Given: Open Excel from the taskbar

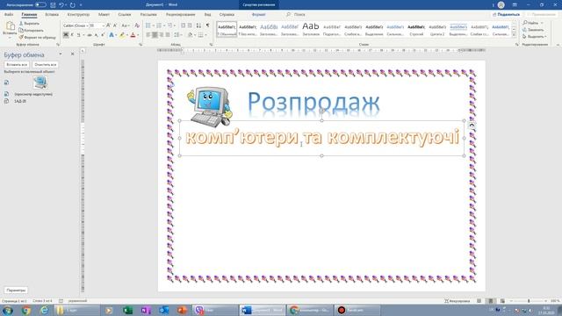Looking at the screenshot, I should pyautogui.click(x=127, y=310).
